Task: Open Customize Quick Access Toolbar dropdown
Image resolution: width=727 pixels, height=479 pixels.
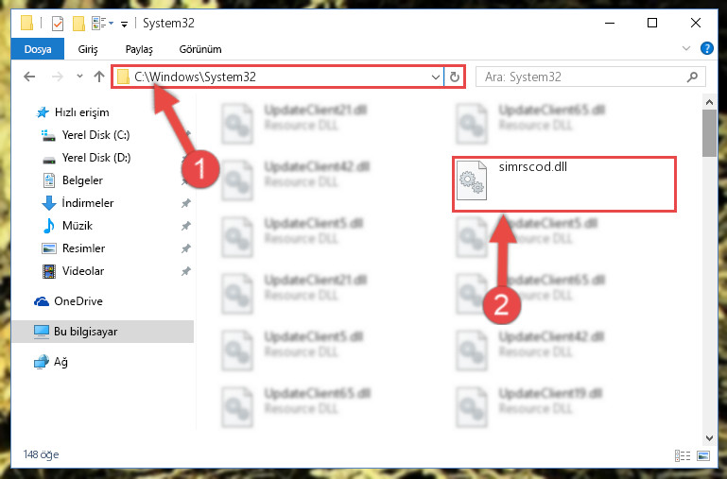Action: 124,24
